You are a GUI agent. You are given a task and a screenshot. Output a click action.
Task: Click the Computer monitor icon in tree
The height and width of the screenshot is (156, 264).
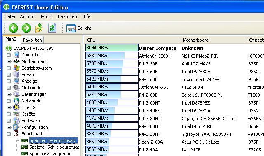tap(16, 55)
